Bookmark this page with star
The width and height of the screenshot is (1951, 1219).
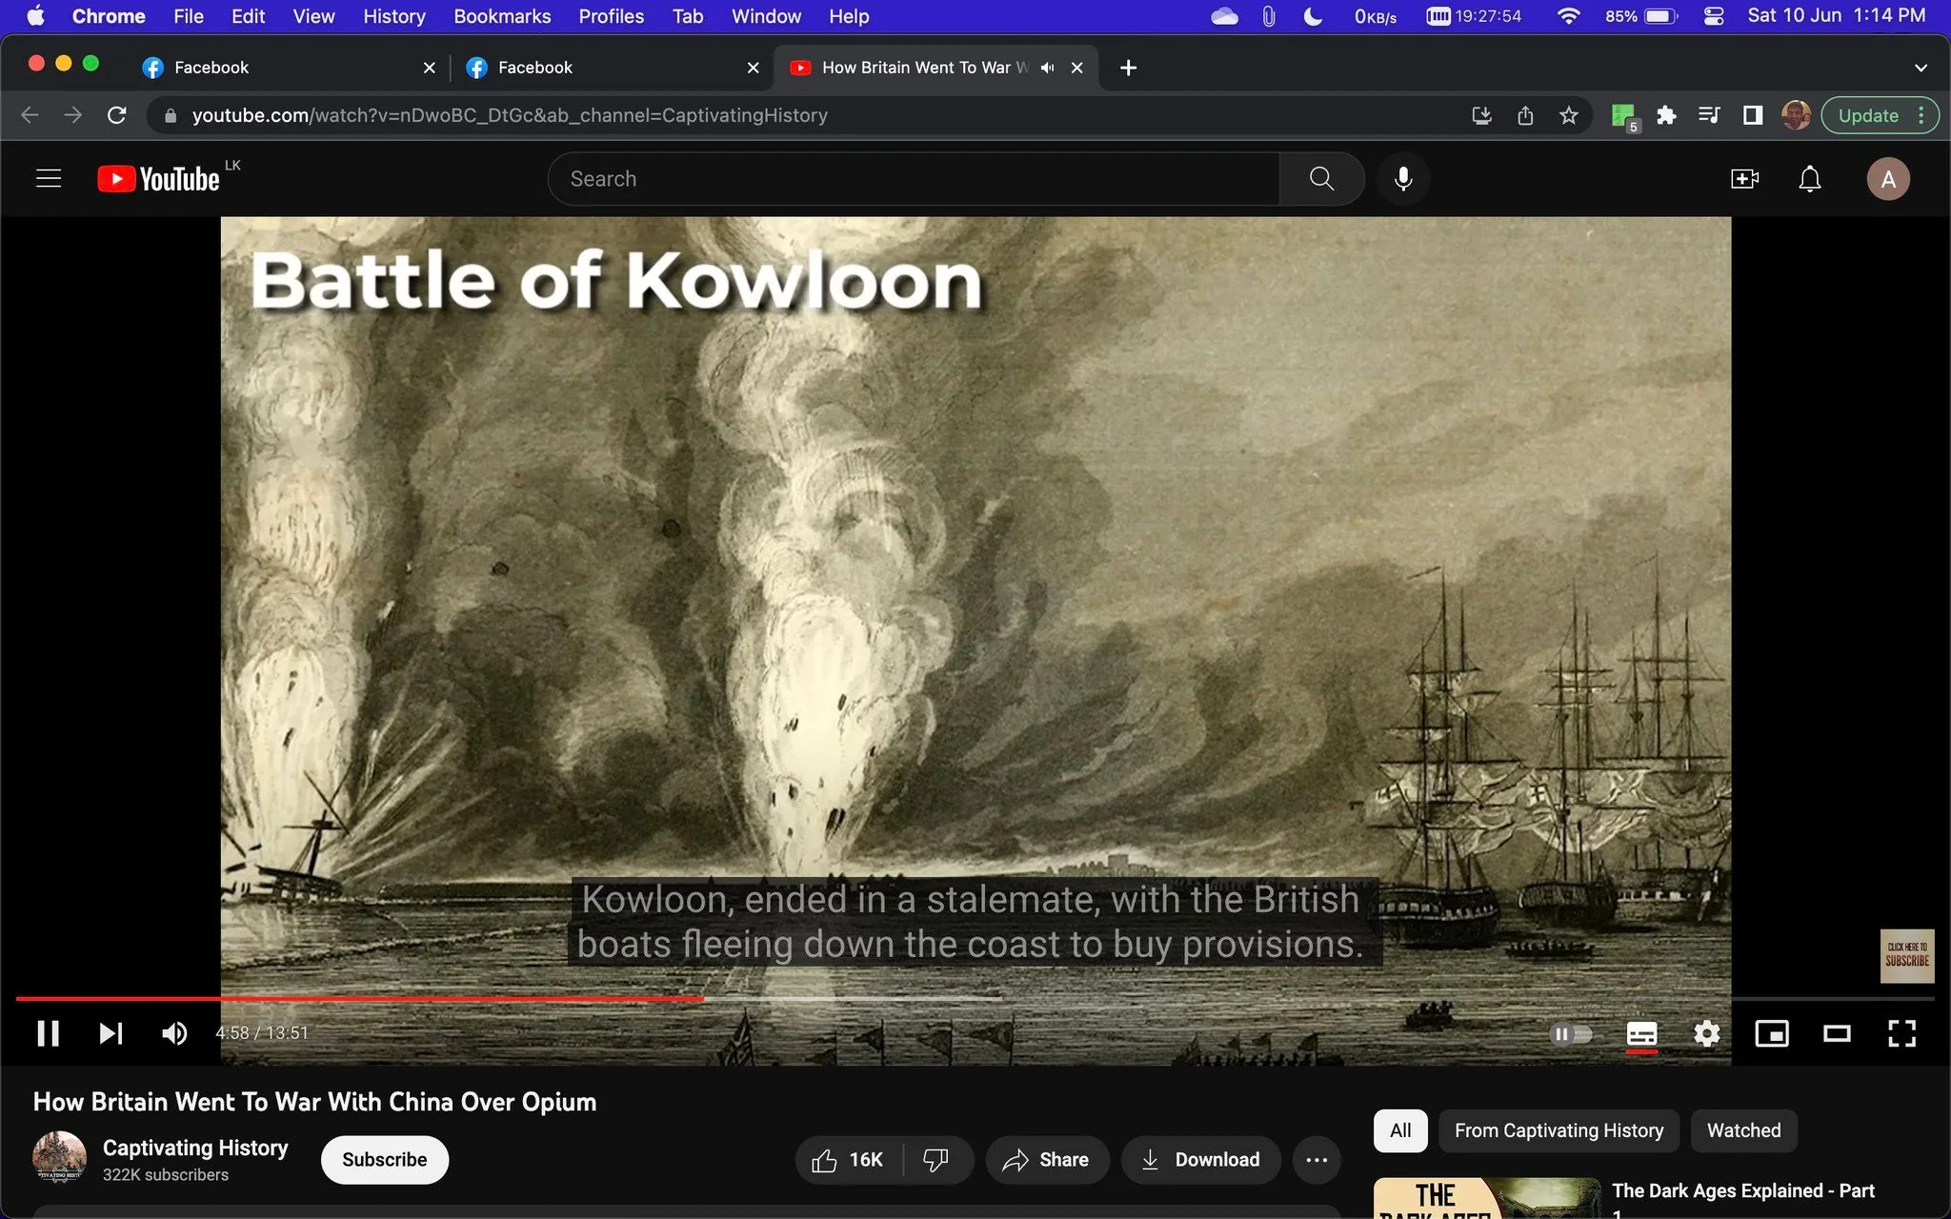[x=1569, y=115]
